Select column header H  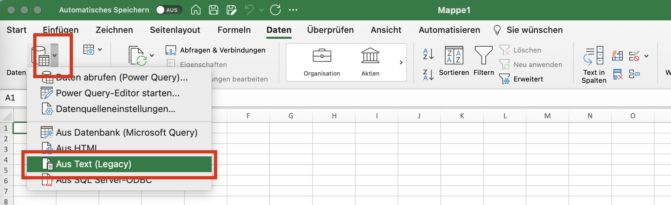334,116
